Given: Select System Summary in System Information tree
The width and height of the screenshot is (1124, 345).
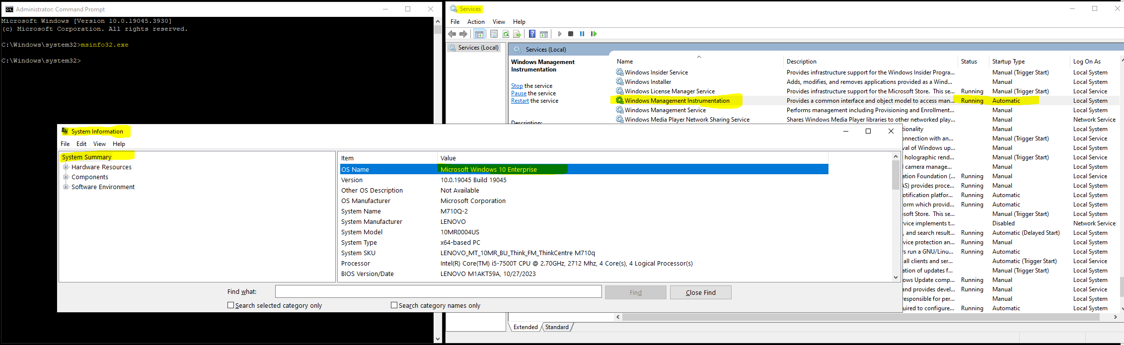Looking at the screenshot, I should coord(86,157).
